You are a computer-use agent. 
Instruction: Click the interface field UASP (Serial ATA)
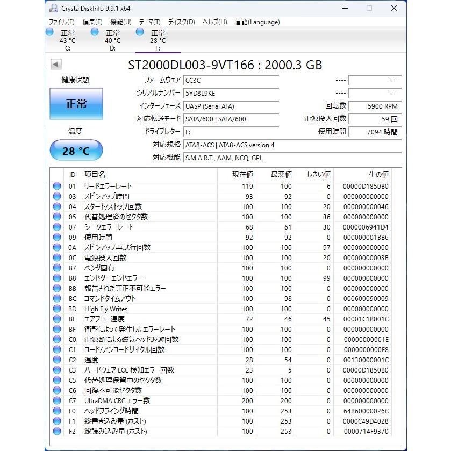[x=231, y=106]
